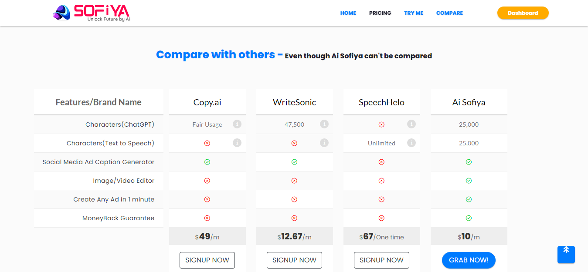Open the TRY ME nav link
Image resolution: width=588 pixels, height=272 pixels.
pos(414,13)
